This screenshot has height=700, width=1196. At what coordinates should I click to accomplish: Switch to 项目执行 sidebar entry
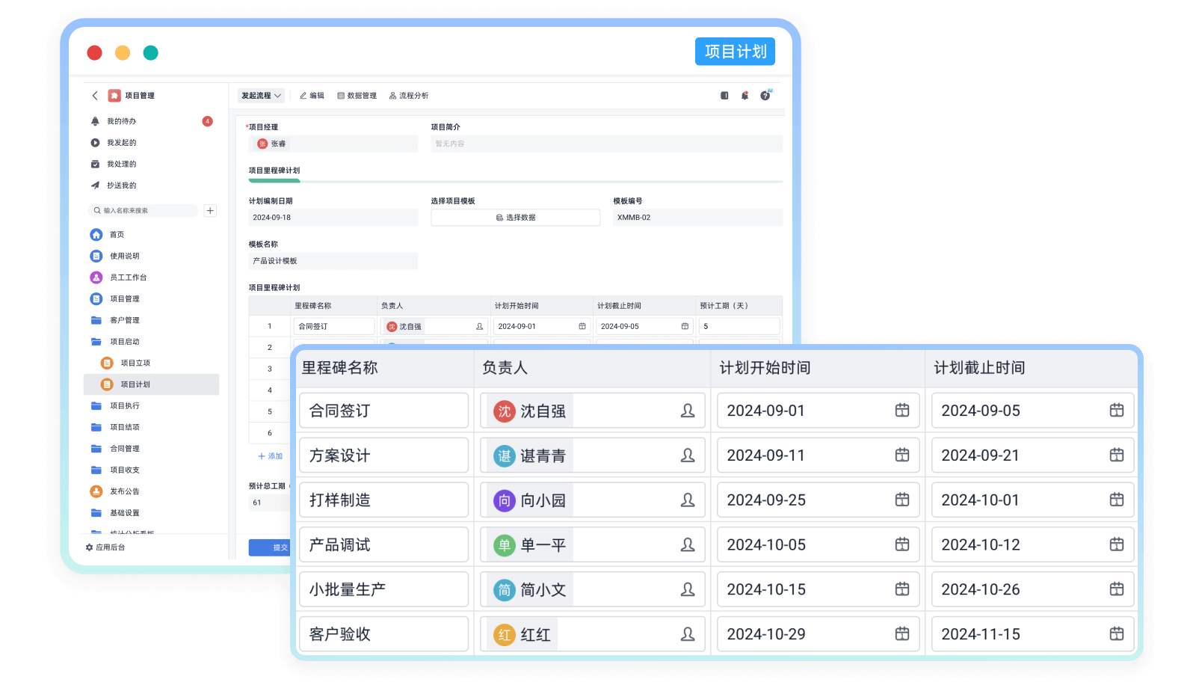click(x=125, y=405)
